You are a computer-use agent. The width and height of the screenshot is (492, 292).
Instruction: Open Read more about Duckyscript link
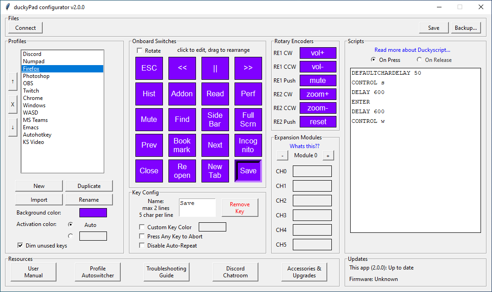tap(412, 50)
